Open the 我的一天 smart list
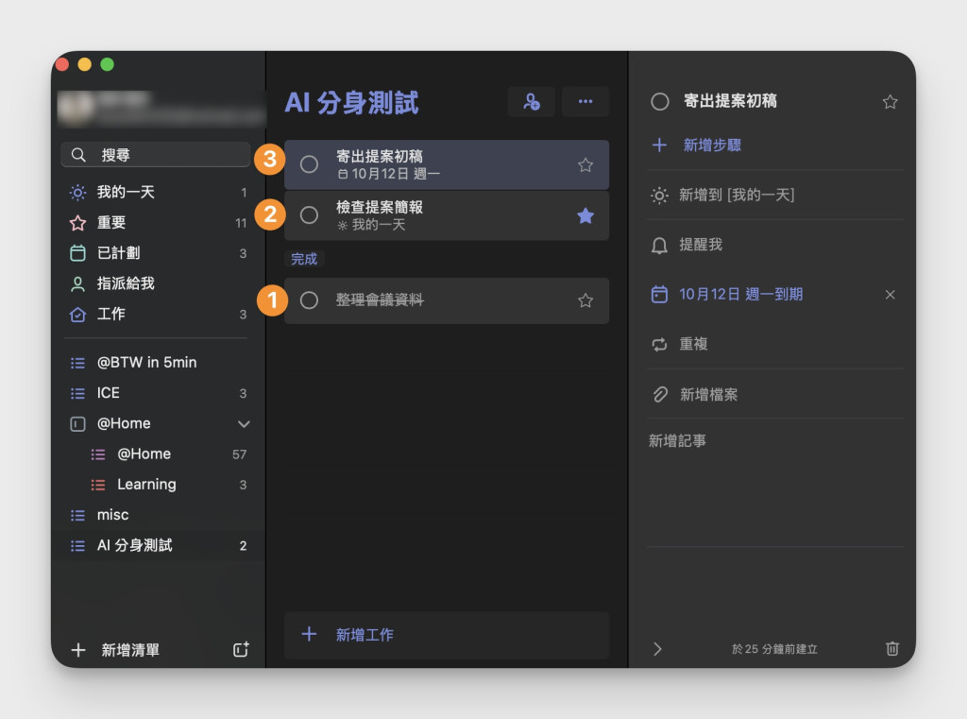The height and width of the screenshot is (719, 967). coord(158,193)
